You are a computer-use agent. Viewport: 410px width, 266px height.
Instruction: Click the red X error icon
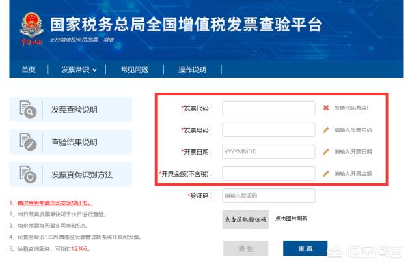click(x=325, y=108)
